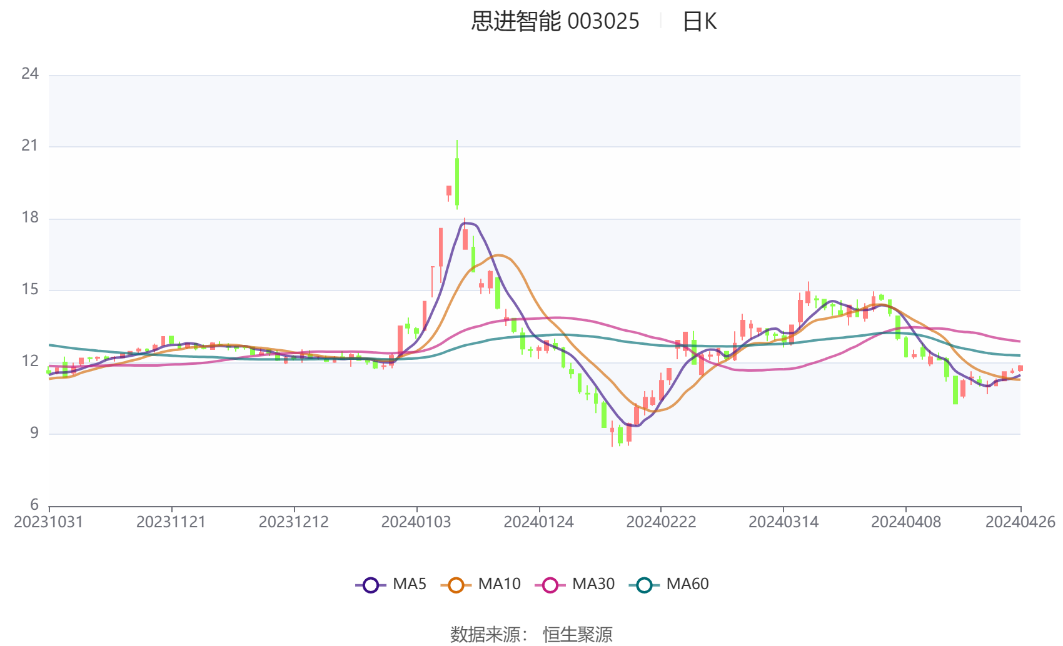Click the tallest green candlestick near 21
This screenshot has width=1063, height=646.
(x=457, y=181)
